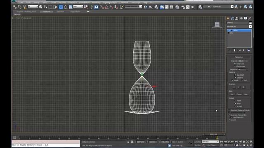Open the layer list dropdown arrow
The width and height of the screenshot is (264, 148).
(232, 7)
